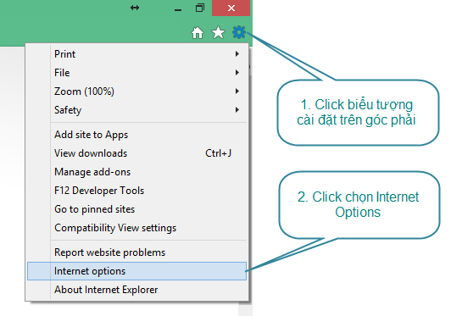
Task: Open the Safety submenu entry
Action: tap(137, 110)
